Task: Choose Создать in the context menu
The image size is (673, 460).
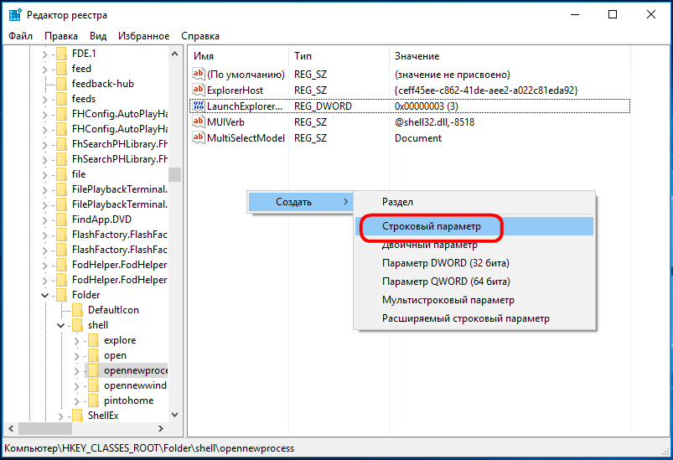Action: tap(300, 202)
